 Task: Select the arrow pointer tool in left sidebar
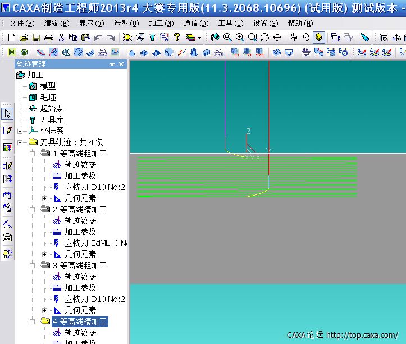coord(7,114)
